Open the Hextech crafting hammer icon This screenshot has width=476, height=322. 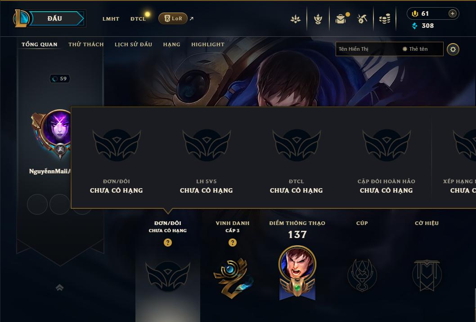coord(362,19)
